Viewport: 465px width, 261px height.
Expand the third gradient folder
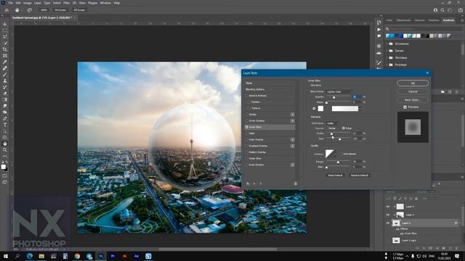click(387, 58)
